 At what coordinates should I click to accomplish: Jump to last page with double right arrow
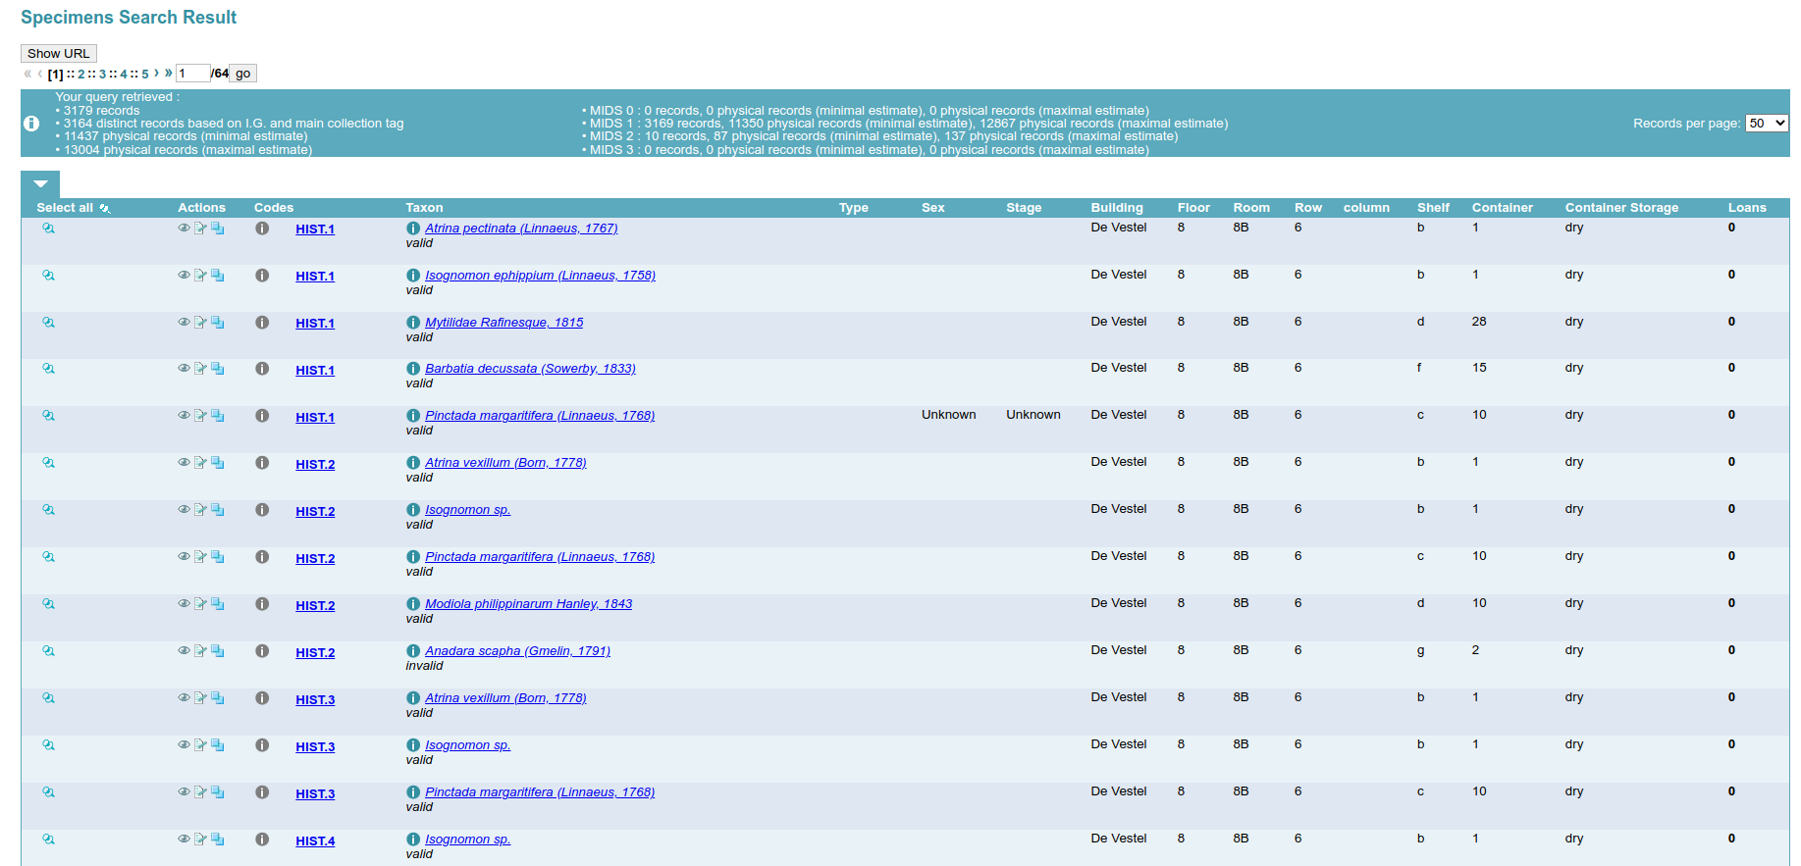(x=169, y=73)
